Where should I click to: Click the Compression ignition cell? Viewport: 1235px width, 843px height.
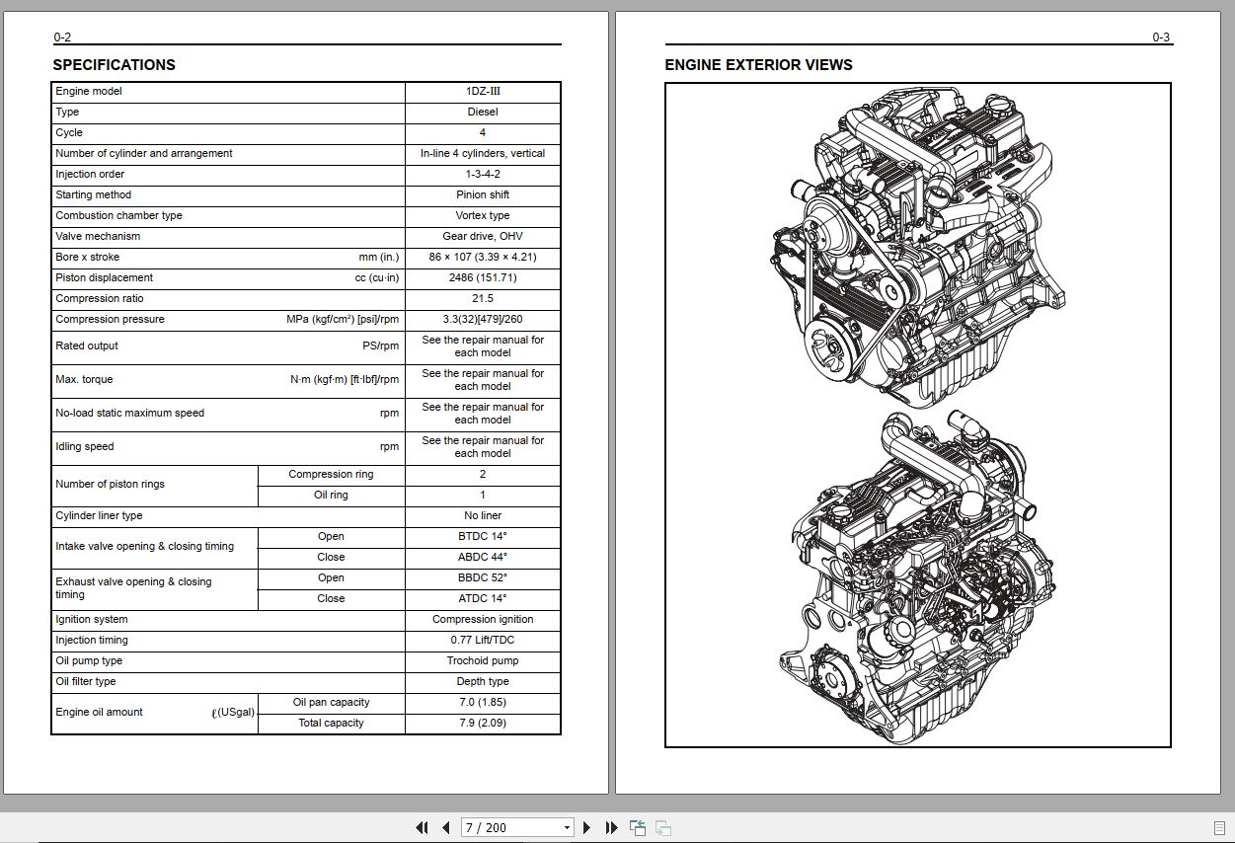click(x=482, y=619)
